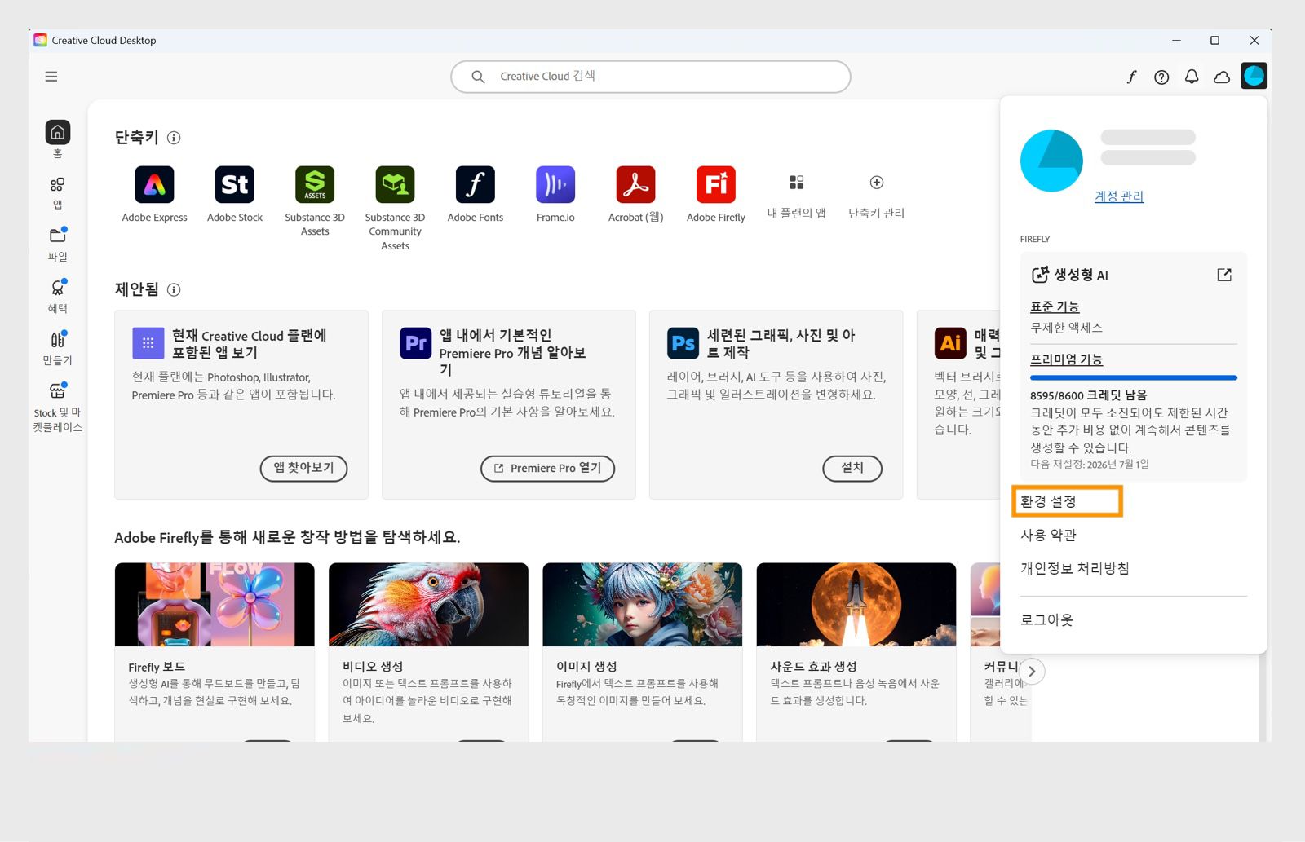Viewport: 1305px width, 842px height.
Task: Click the search magnifier icon
Action: [x=479, y=77]
